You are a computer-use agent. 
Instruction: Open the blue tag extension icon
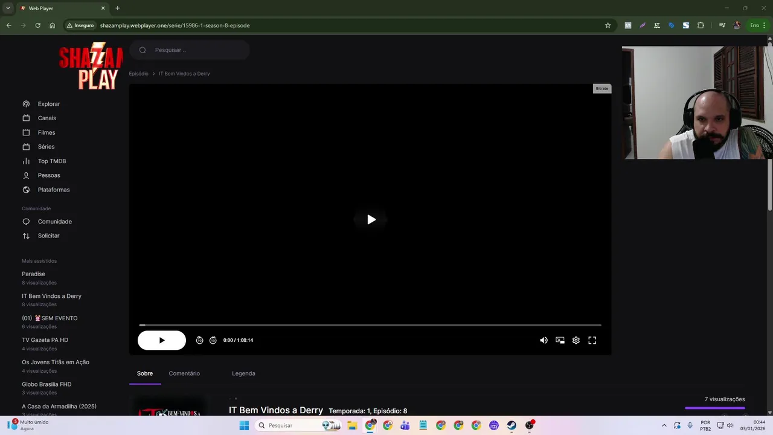[x=672, y=25]
